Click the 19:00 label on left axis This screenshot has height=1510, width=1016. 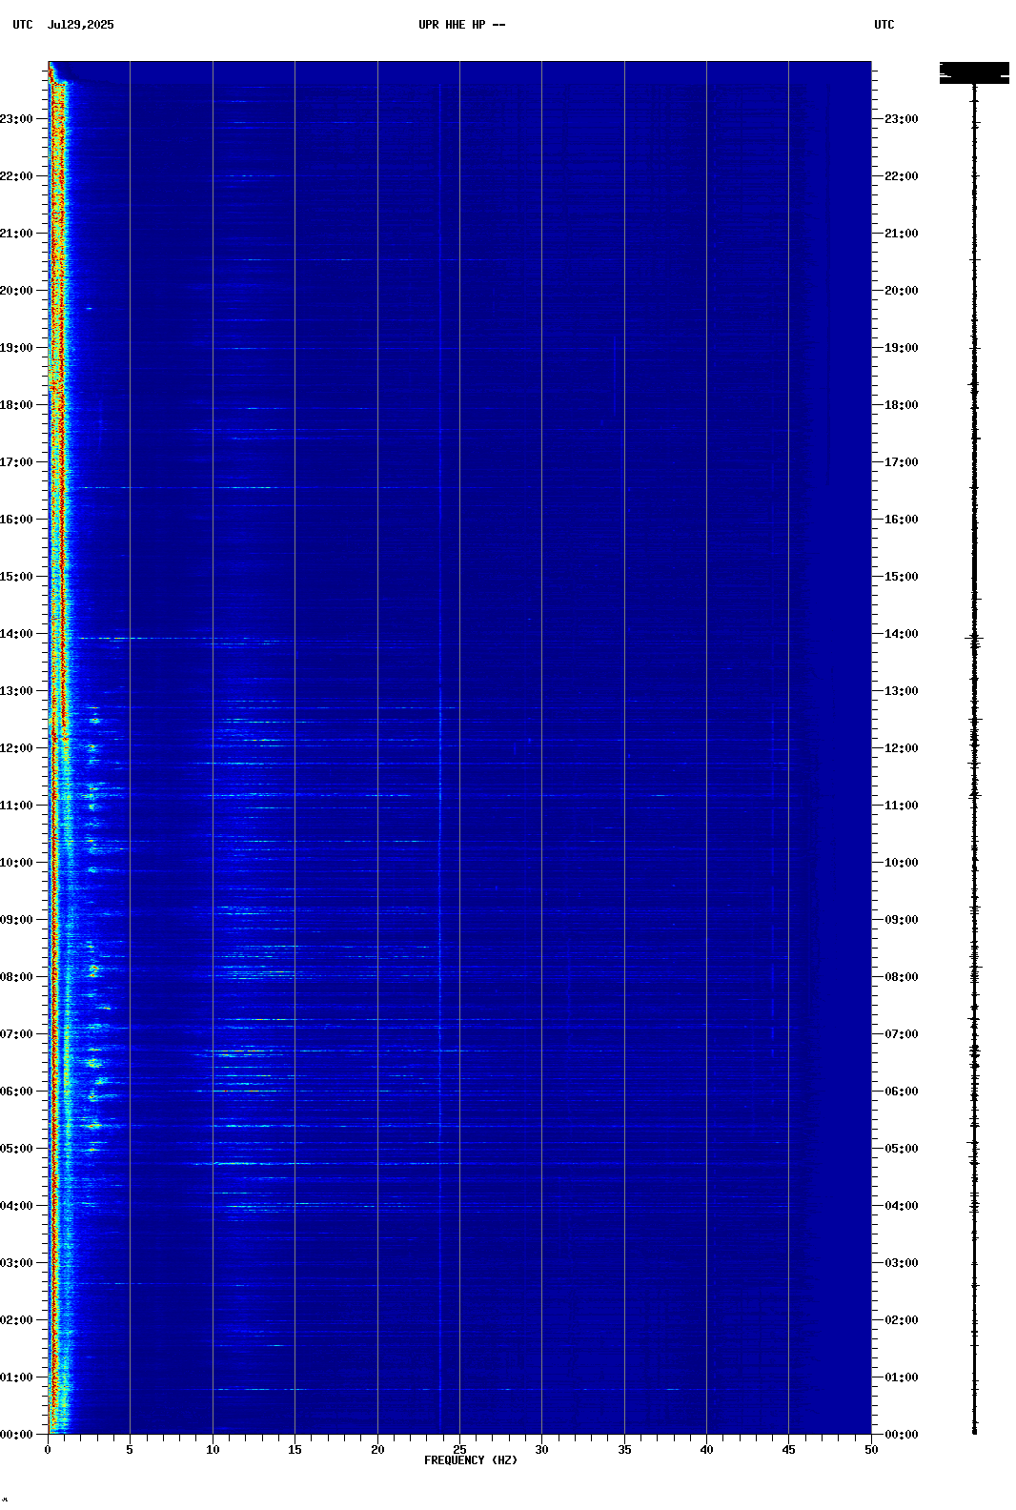17,348
